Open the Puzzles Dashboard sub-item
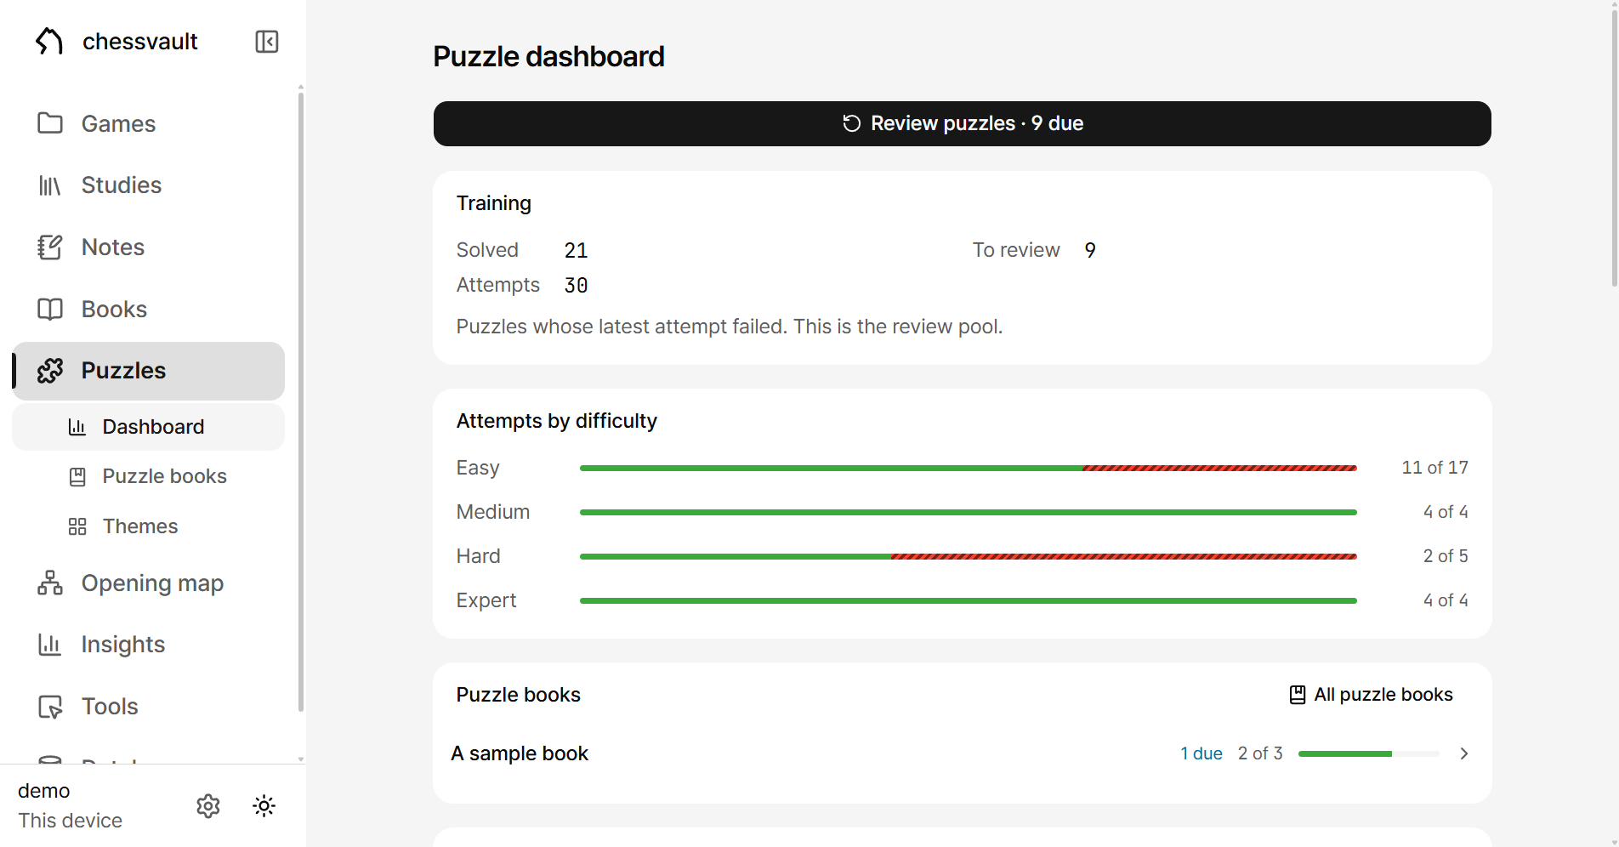Image resolution: width=1619 pixels, height=847 pixels. pyautogui.click(x=149, y=427)
